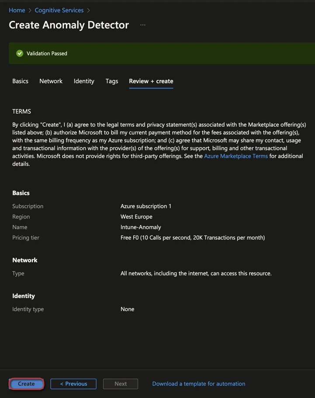Viewport: 315px width, 398px height.
Task: Click the All networks access type value
Action: click(x=196, y=273)
